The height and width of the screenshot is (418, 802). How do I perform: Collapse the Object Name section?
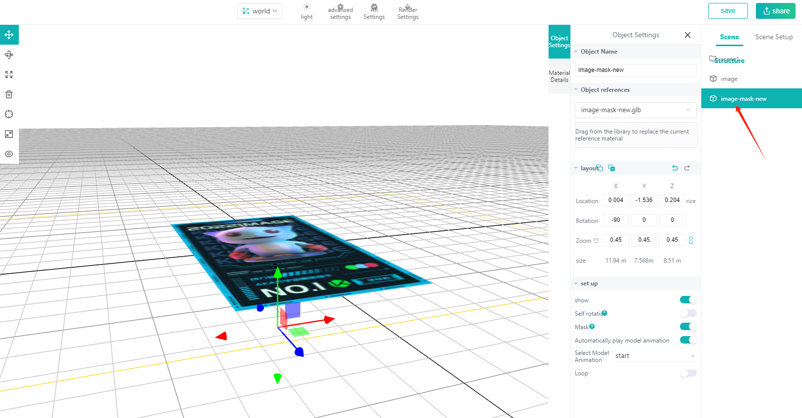coord(576,52)
